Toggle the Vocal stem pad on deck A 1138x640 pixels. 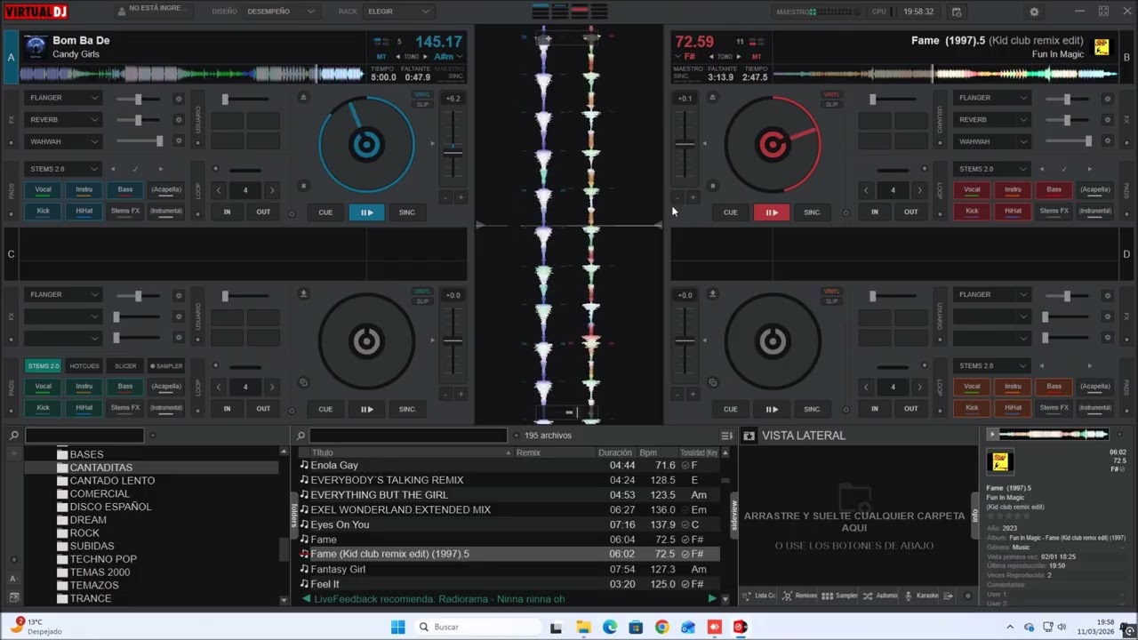43,189
